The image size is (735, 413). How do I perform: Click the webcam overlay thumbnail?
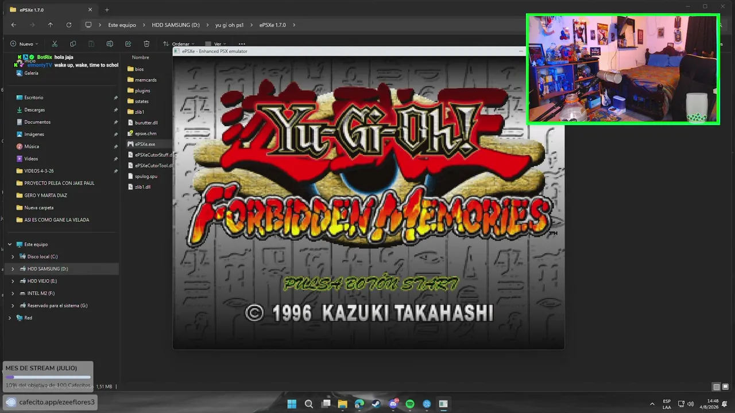coord(623,69)
